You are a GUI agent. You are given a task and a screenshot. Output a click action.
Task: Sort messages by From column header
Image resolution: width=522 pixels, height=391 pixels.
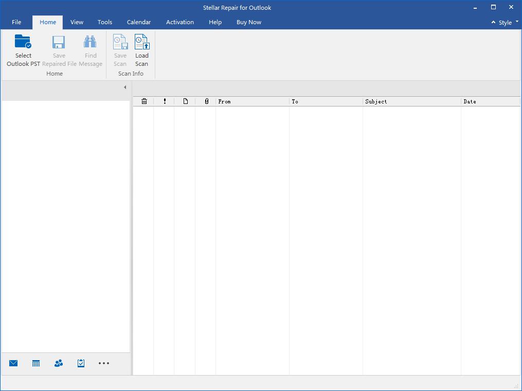pos(253,101)
